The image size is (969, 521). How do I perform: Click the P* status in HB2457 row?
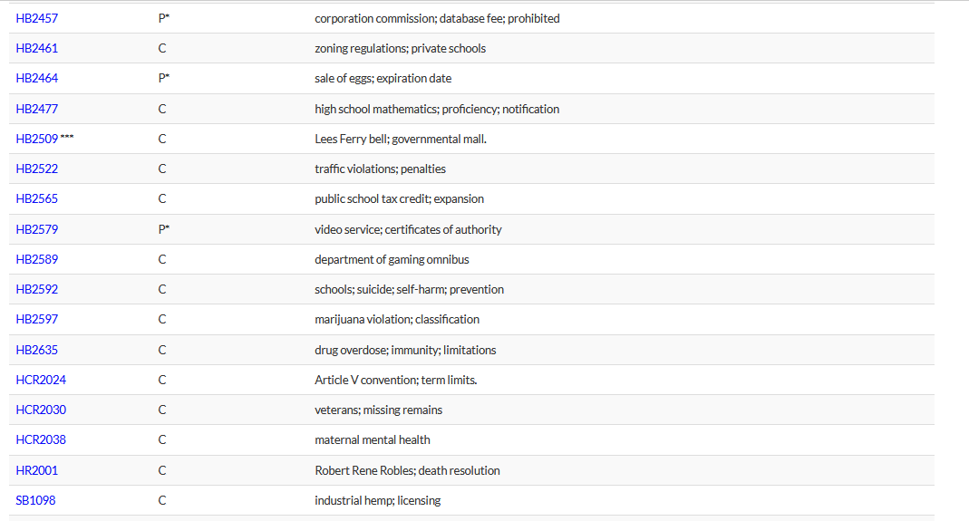coord(164,18)
